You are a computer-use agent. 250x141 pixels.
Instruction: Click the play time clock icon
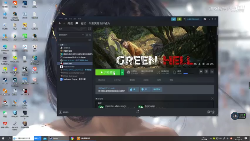[x=158, y=72]
